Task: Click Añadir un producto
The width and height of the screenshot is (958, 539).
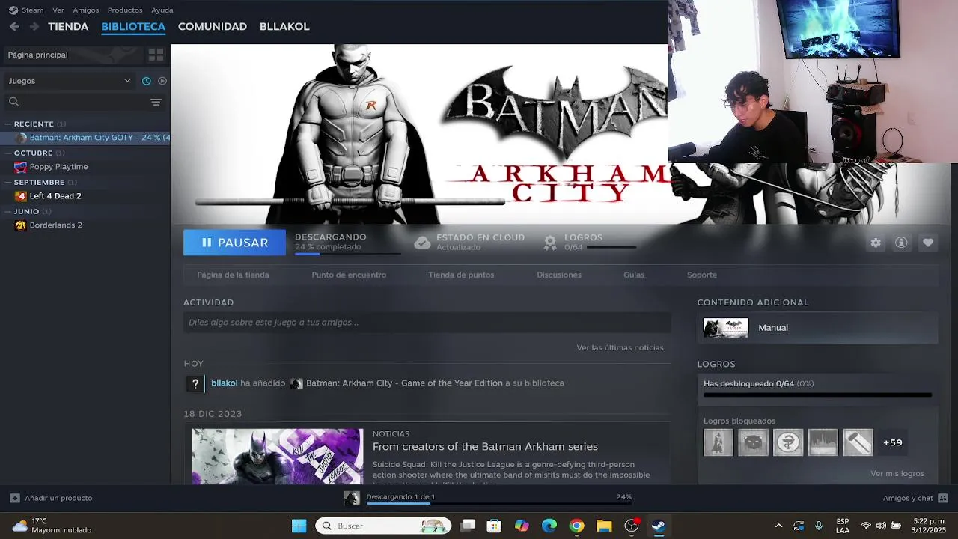Action: 51,498
